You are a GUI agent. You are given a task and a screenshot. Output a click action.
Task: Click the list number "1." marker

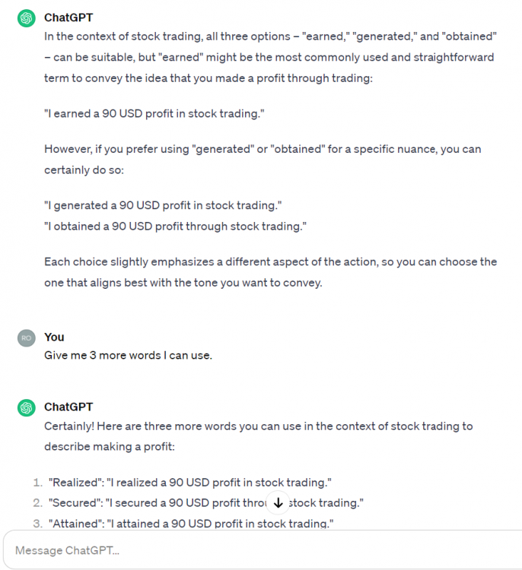pyautogui.click(x=38, y=483)
